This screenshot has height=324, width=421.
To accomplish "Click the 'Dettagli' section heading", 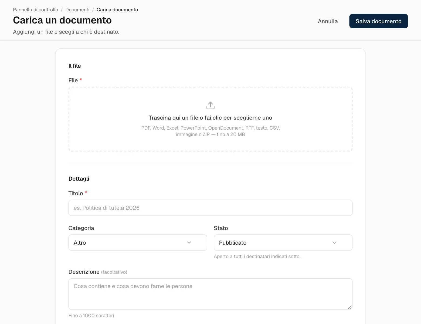I will point(79,179).
